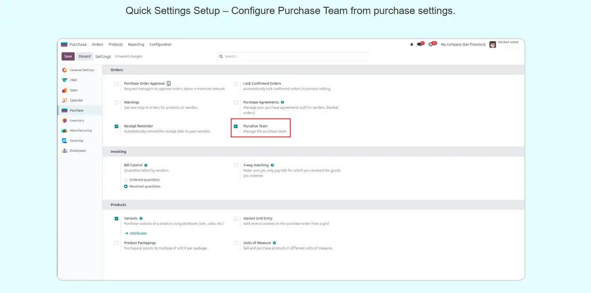Select the Ordered quantities radio button
This screenshot has width=591, height=293.
tap(126, 180)
